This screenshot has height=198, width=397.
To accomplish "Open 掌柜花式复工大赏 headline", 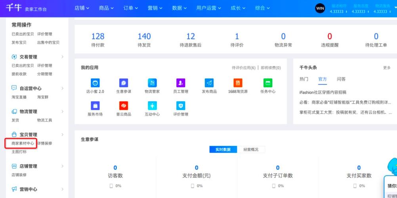I will (x=345, y=112).
